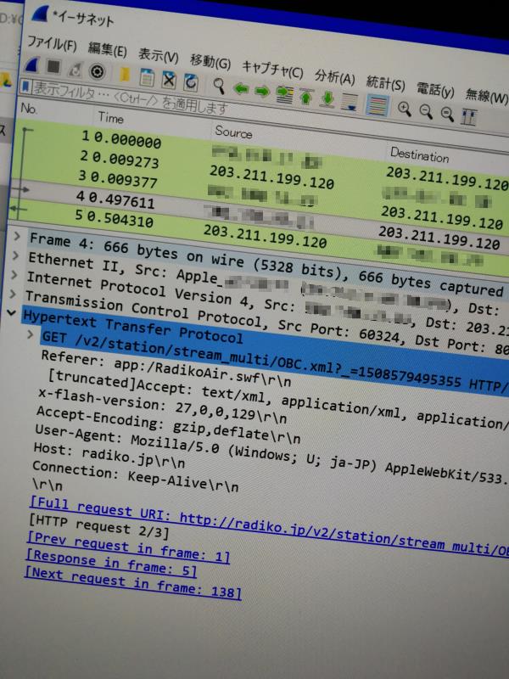Select the Host: radiko.jp line
Screen dimensions: 509x679
click(x=109, y=455)
